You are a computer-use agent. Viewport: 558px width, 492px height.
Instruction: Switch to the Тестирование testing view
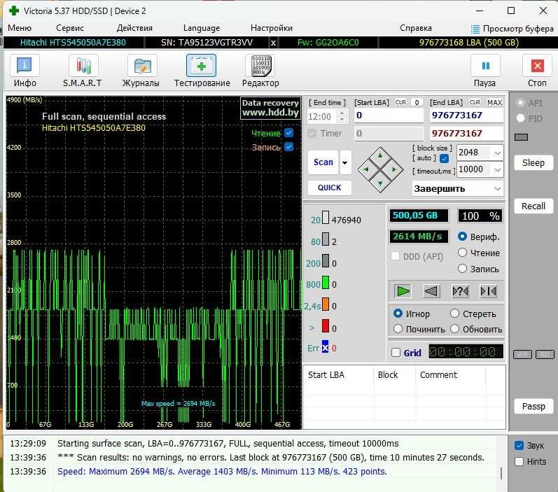click(x=202, y=71)
